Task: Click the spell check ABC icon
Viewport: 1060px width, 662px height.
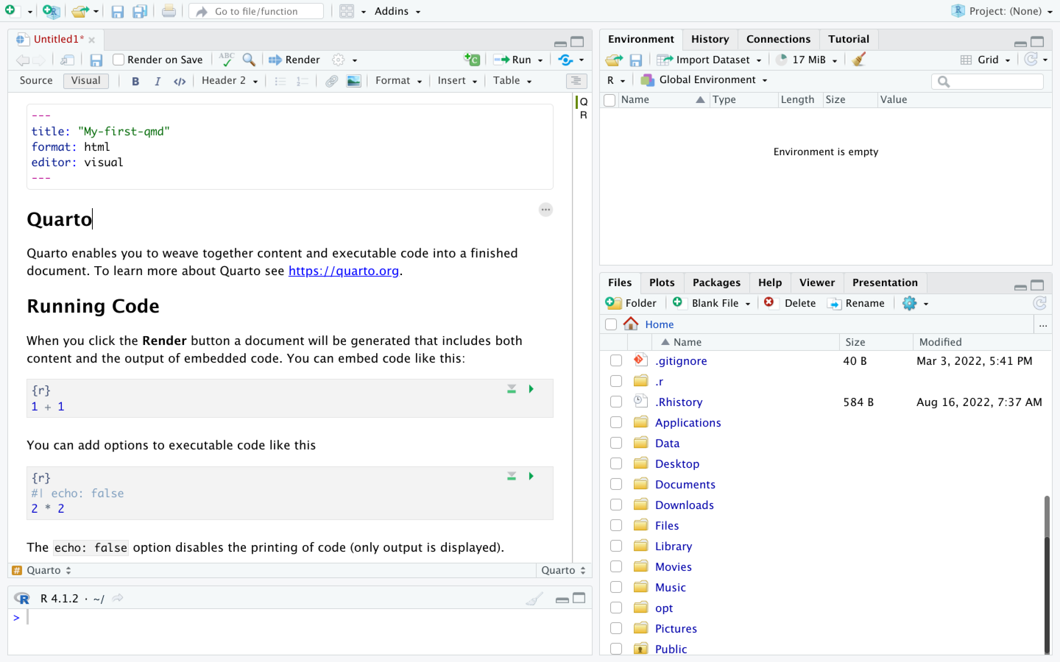Action: pyautogui.click(x=226, y=60)
